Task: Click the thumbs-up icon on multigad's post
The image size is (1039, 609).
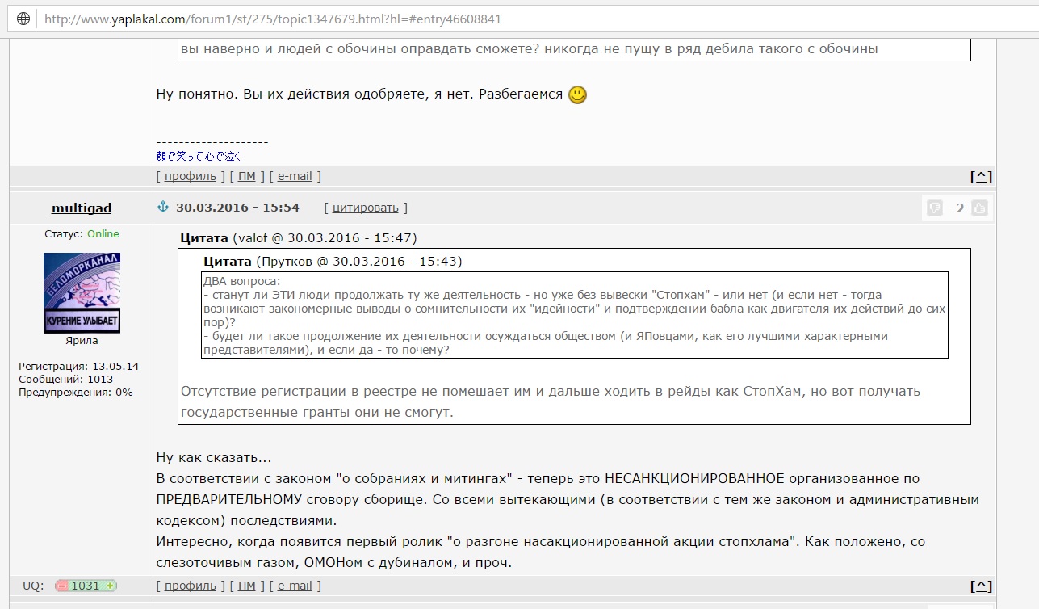Action: (979, 208)
